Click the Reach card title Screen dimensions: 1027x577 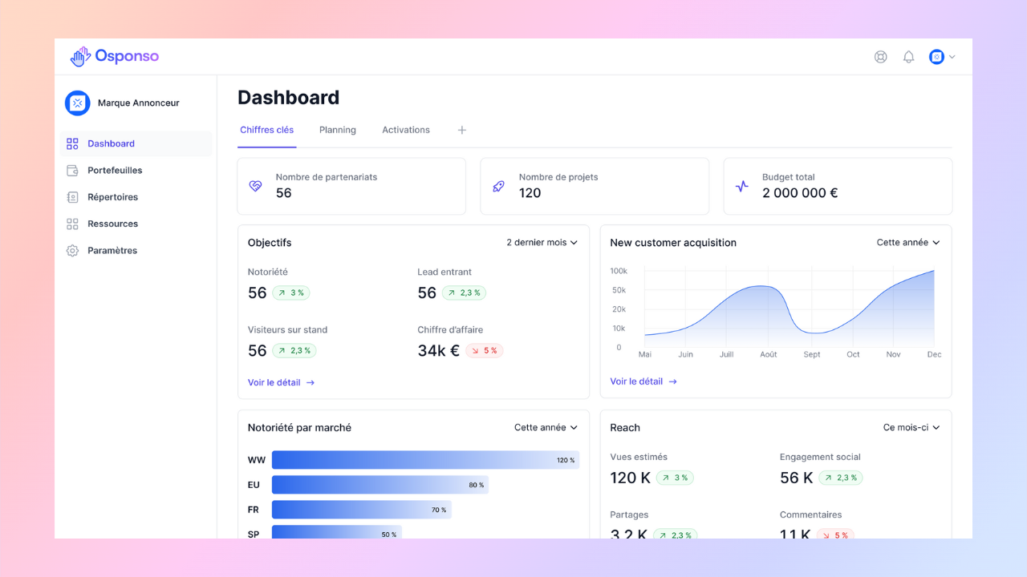click(x=625, y=427)
